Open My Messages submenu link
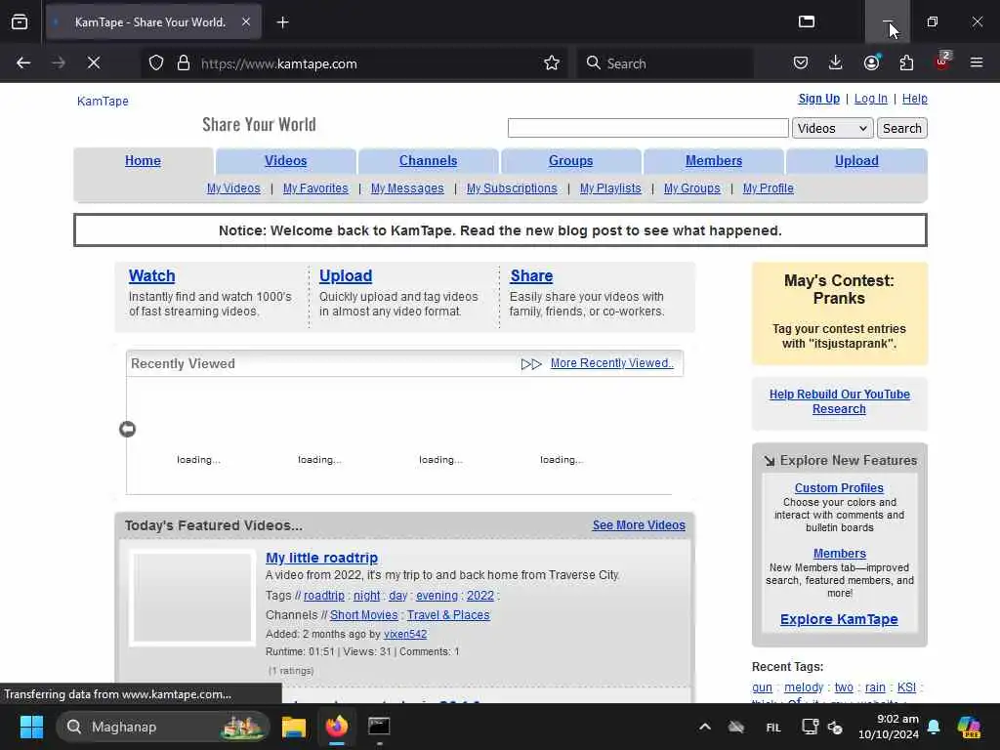1000x750 pixels. (x=407, y=188)
